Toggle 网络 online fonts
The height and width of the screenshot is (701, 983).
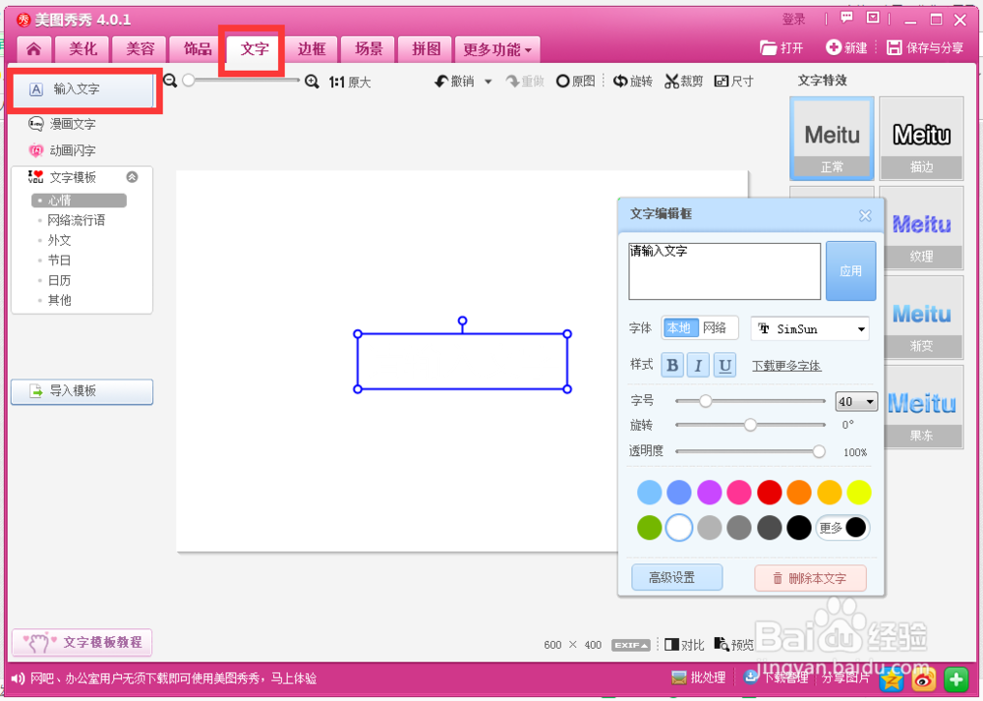(x=716, y=328)
